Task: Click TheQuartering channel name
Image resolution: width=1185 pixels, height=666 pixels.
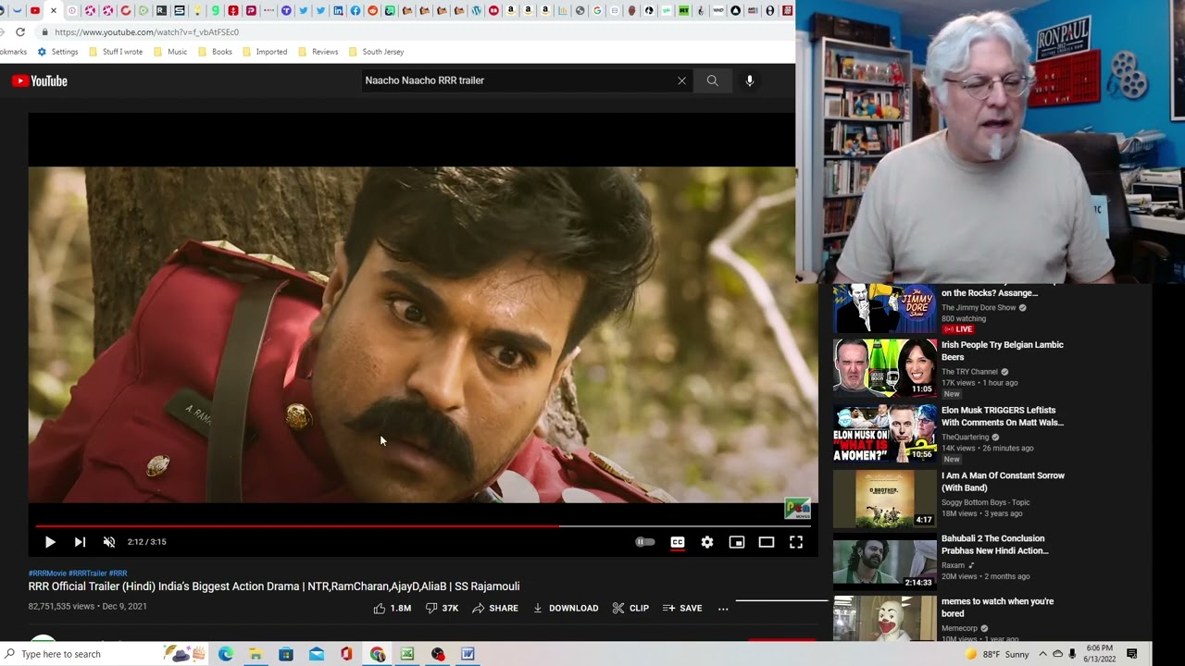Action: point(965,438)
